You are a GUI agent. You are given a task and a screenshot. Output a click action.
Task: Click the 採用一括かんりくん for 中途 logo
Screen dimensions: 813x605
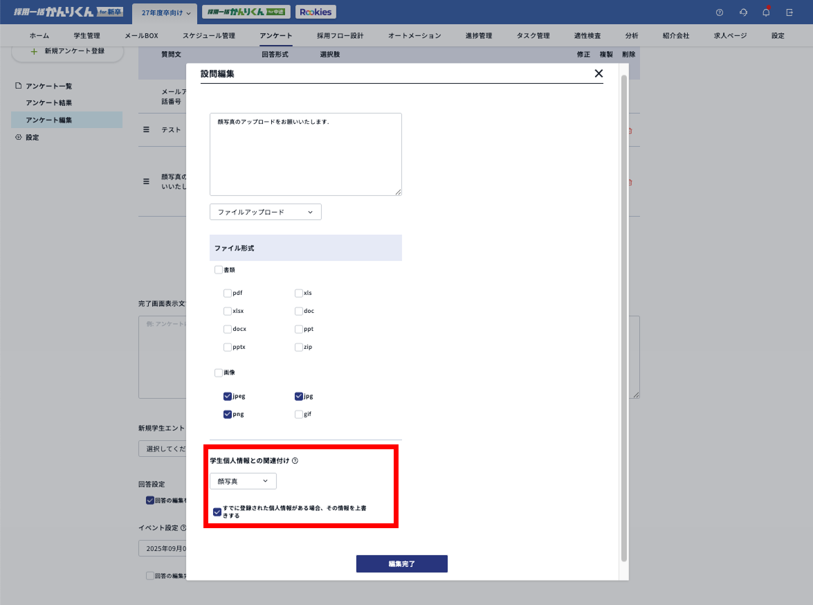[x=246, y=12]
